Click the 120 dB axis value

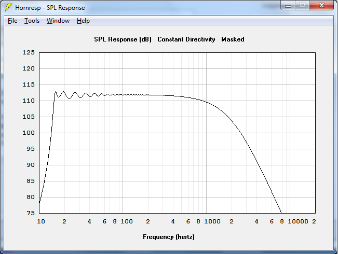tap(29, 68)
